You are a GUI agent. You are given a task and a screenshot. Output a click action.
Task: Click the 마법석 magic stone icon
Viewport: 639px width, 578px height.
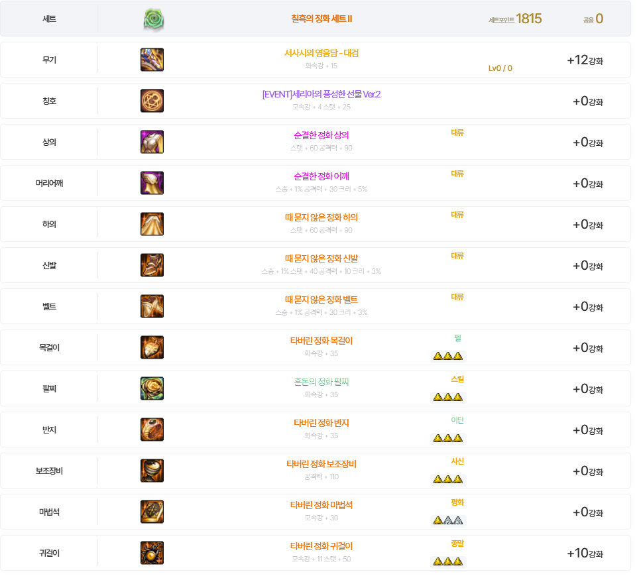point(152,512)
